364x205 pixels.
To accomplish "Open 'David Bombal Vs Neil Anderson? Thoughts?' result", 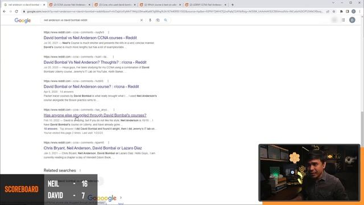I will (95, 62).
